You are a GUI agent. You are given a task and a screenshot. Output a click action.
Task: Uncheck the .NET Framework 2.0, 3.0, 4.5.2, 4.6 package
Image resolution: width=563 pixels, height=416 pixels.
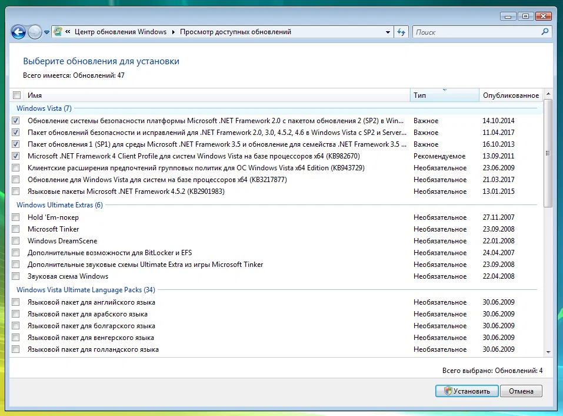click(x=16, y=133)
